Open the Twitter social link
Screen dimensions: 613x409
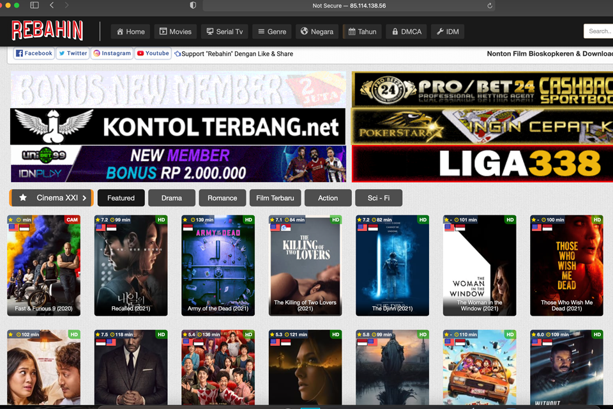pos(73,53)
